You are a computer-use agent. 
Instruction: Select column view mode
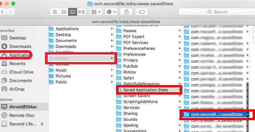pyautogui.click(x=72, y=12)
